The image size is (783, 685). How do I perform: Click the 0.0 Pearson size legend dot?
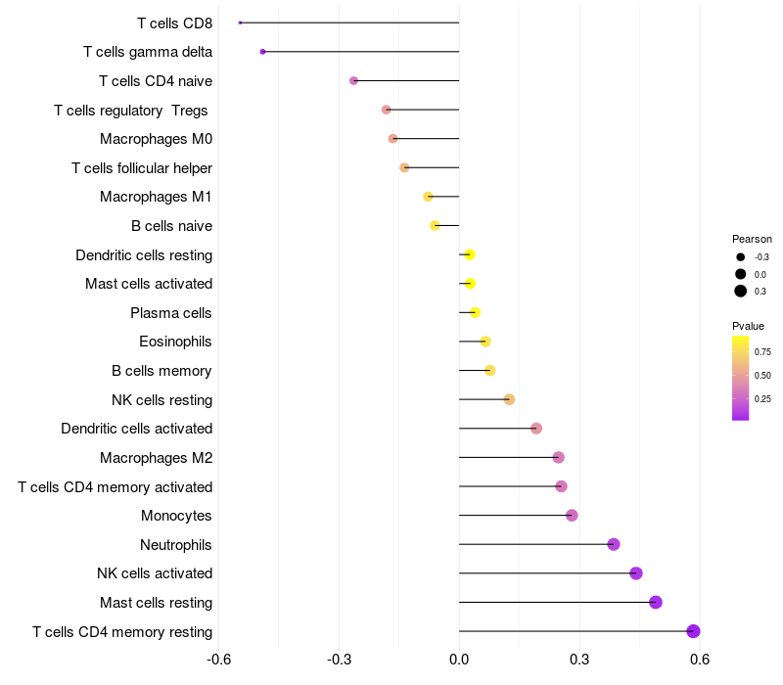pos(740,274)
